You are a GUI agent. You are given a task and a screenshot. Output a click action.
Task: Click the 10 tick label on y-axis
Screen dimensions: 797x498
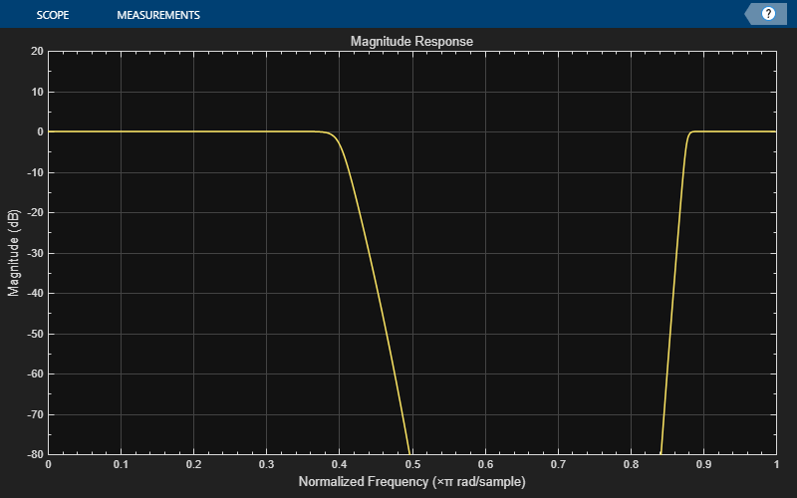coord(36,92)
